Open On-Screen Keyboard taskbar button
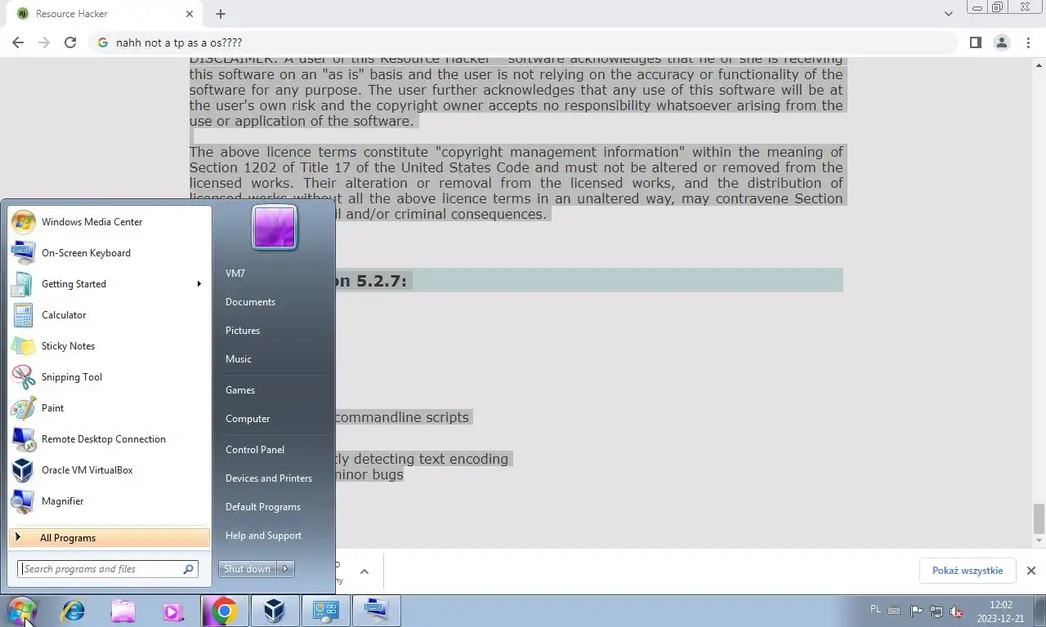 [377, 611]
